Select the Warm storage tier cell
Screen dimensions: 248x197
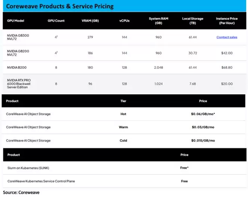[123, 127]
